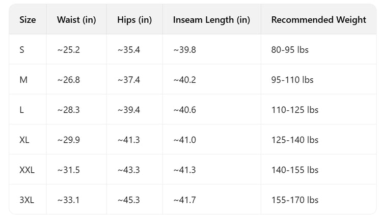Click the Hips (in) column header
Screen dimensions: 382x219
[134, 20]
